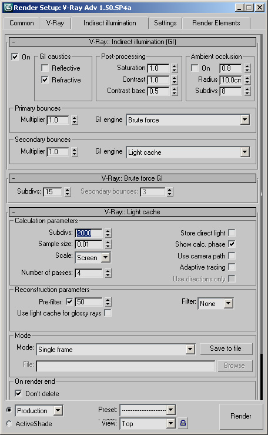The image size is (268, 435).
Task: Click the Contrast base value field
Action: click(x=158, y=91)
